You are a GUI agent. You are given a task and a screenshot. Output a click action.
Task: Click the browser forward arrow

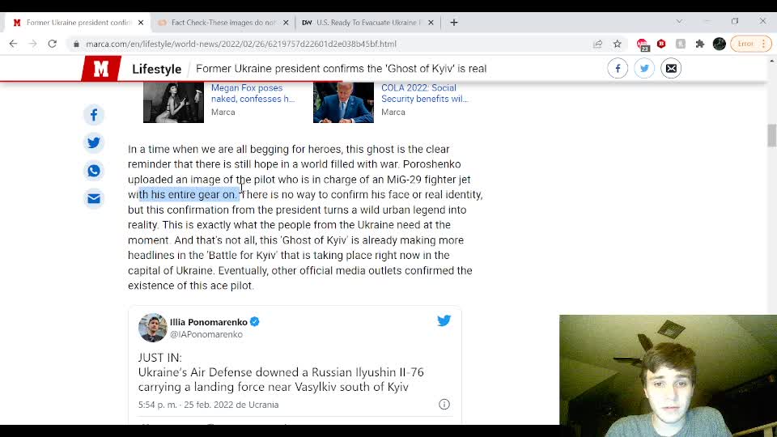tap(32, 44)
